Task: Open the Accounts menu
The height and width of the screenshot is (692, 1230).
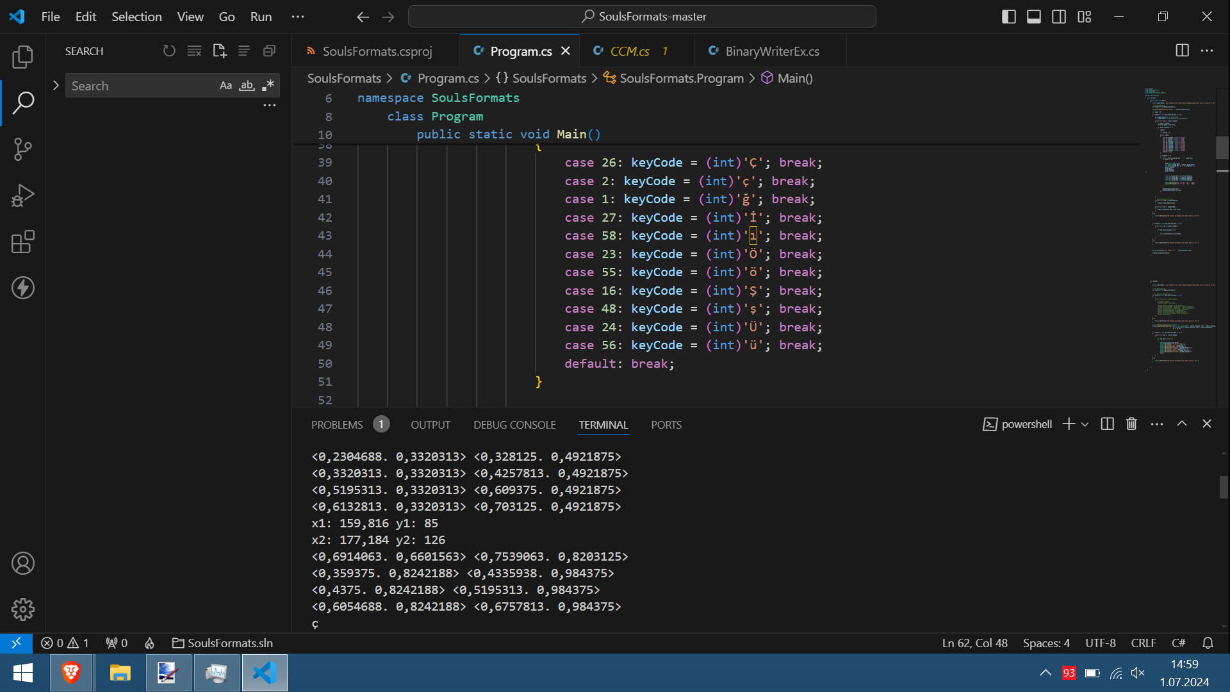Action: [x=23, y=563]
